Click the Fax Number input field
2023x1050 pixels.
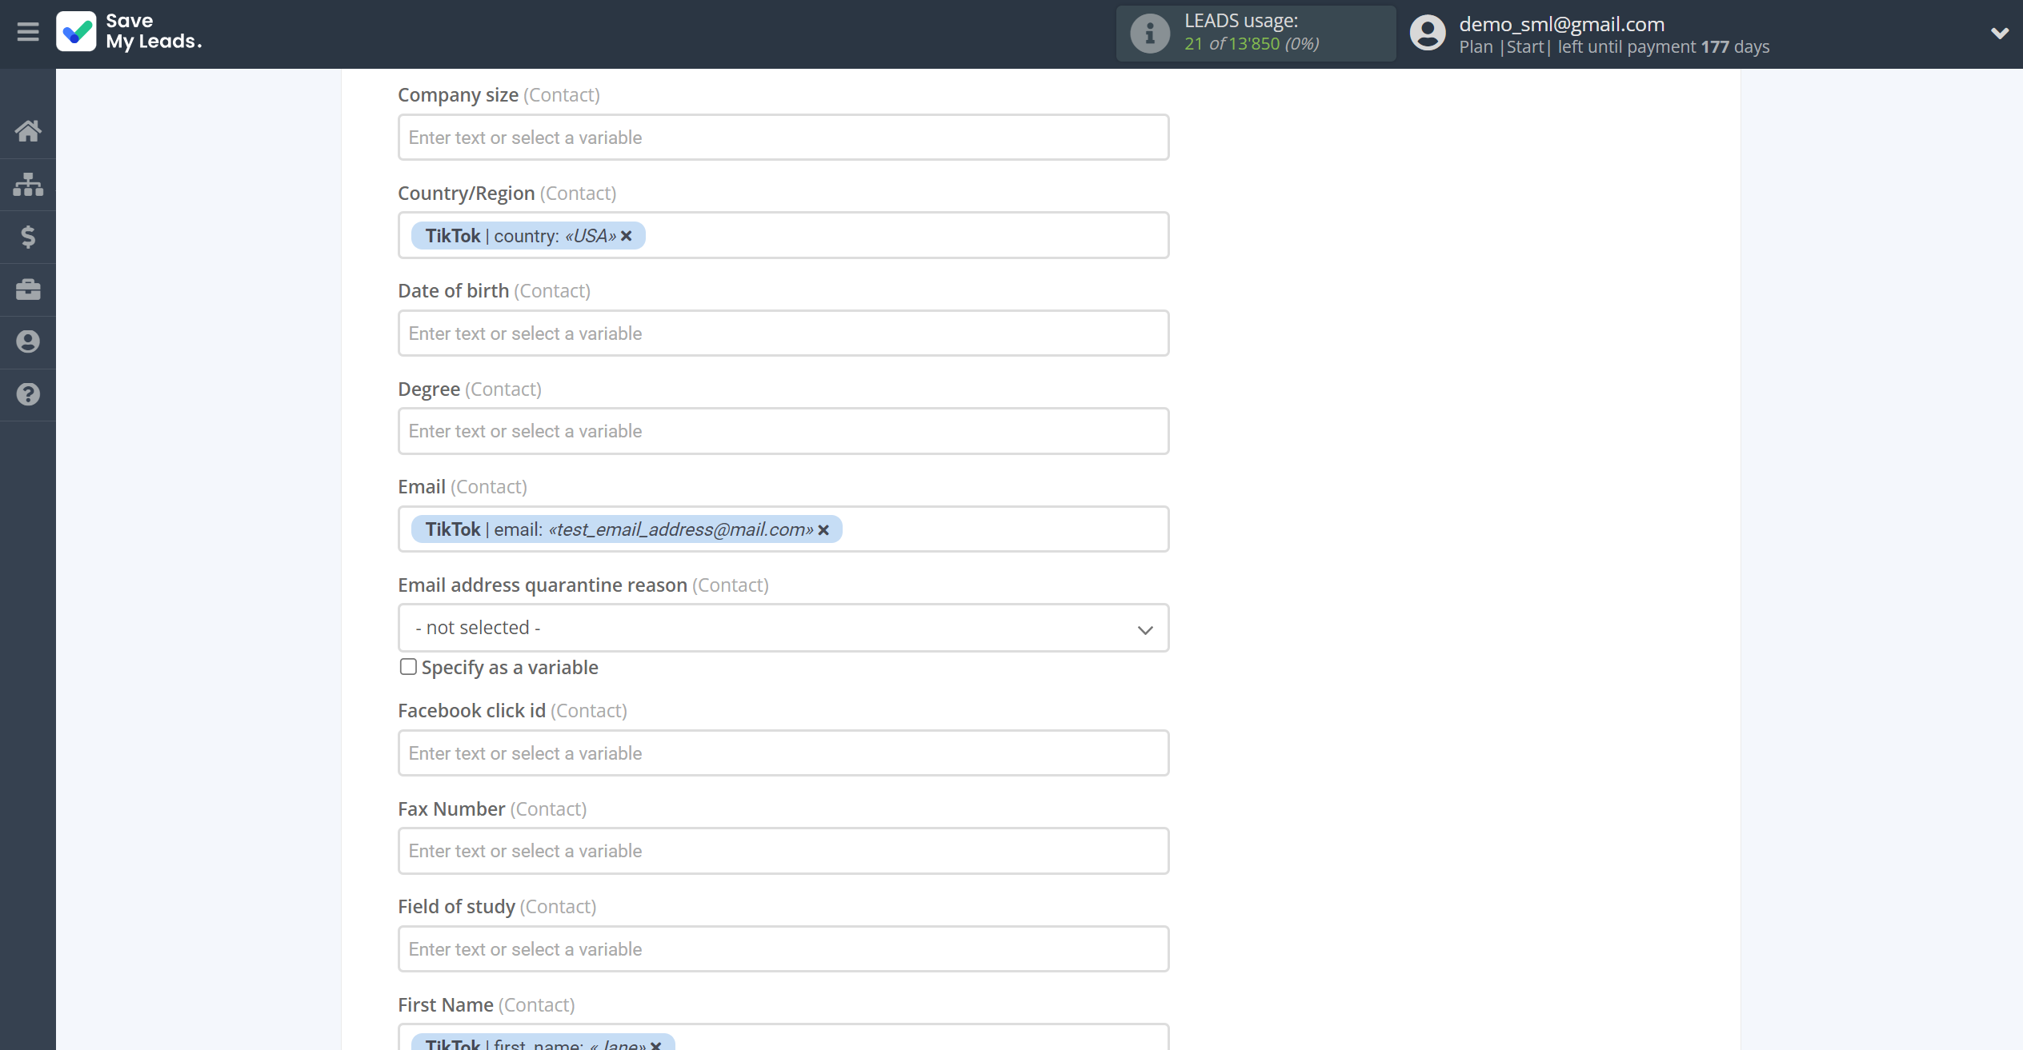coord(783,851)
